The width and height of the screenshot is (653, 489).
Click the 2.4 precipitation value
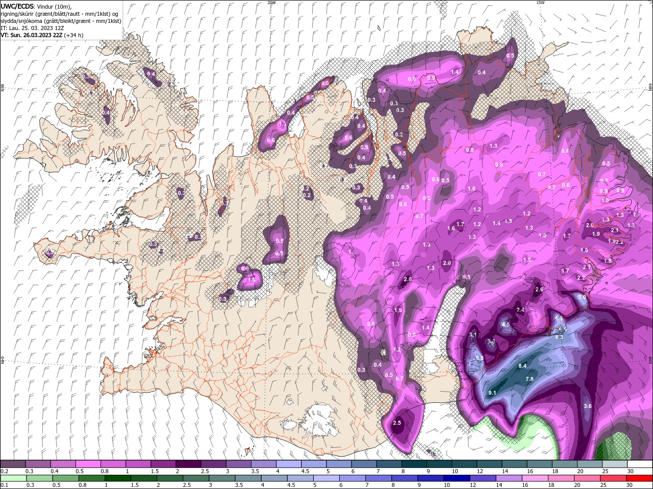(x=520, y=310)
